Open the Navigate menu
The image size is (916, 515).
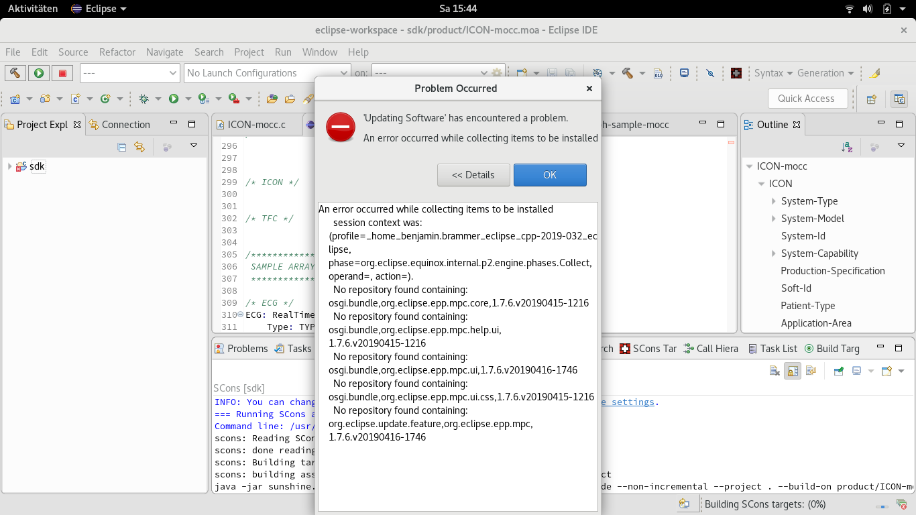click(165, 52)
